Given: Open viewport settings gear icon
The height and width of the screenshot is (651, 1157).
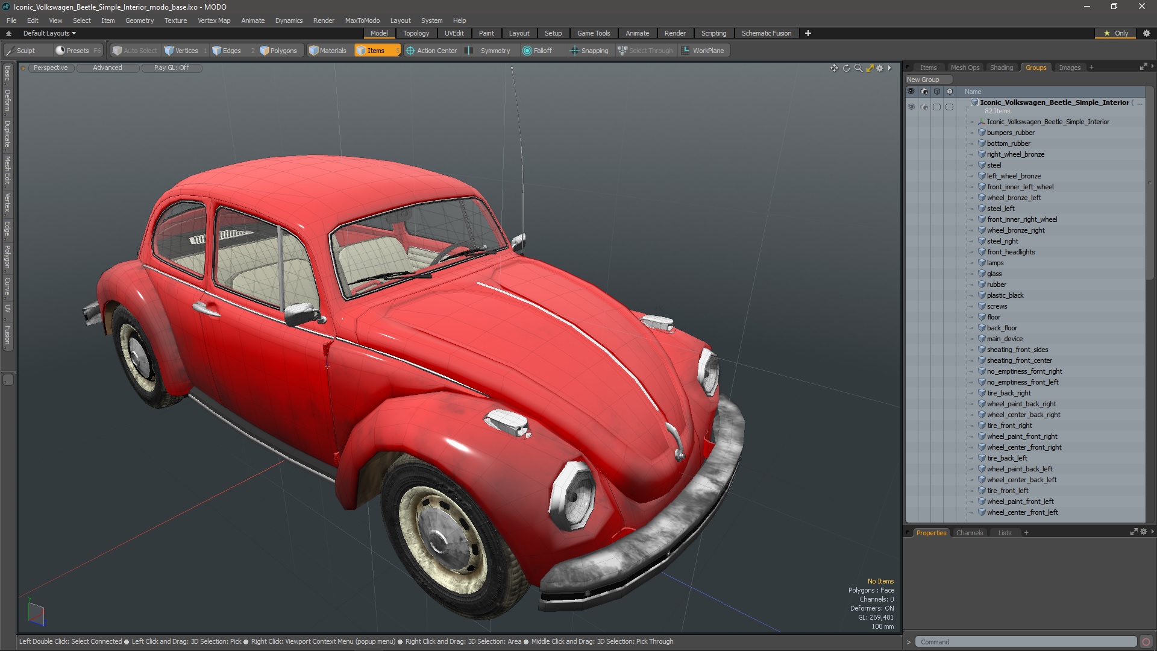Looking at the screenshot, I should click(x=880, y=68).
